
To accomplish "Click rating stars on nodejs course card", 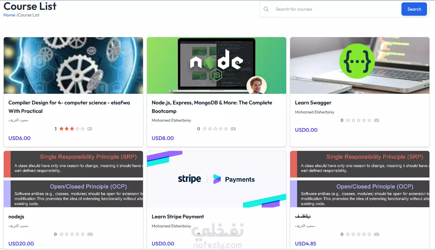I will click(72, 234).
